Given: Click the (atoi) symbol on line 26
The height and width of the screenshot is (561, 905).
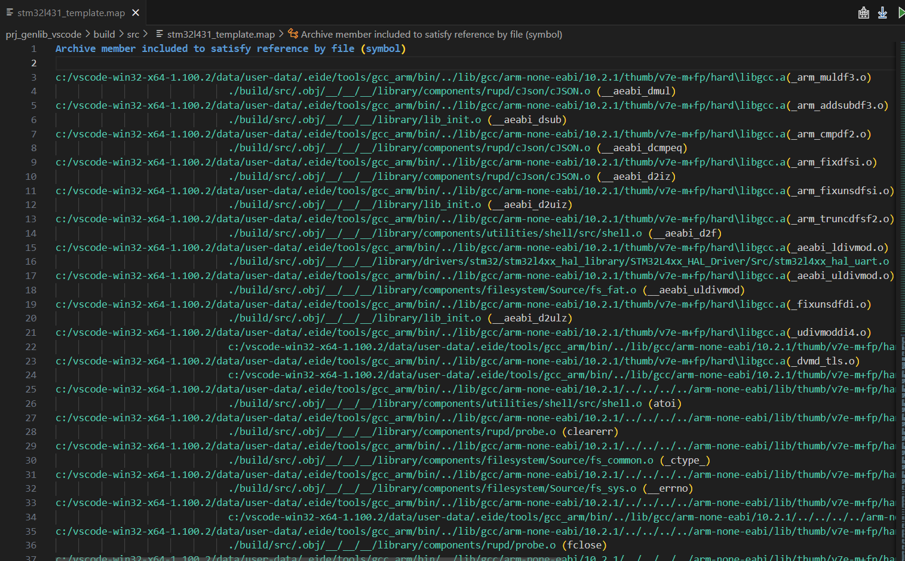Looking at the screenshot, I should 664,404.
